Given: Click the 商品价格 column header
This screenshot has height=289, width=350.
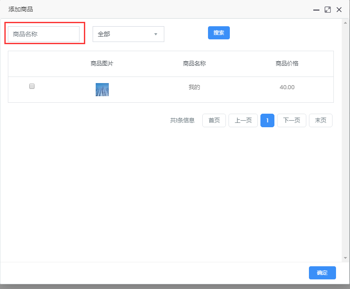Looking at the screenshot, I should [287, 63].
